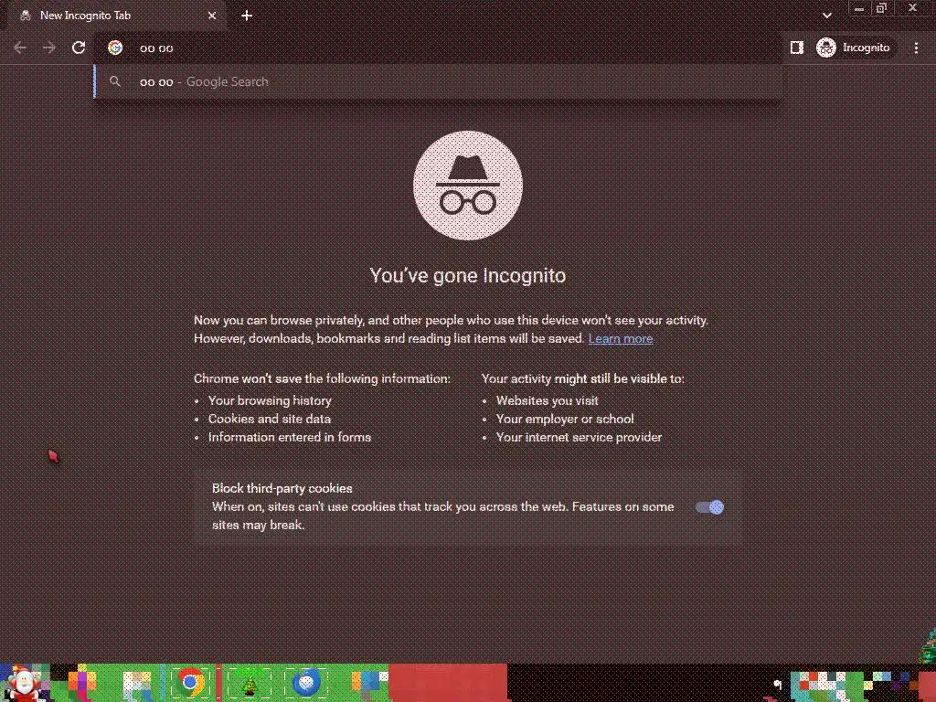Click the 'Block third-party cookies' title

[282, 488]
